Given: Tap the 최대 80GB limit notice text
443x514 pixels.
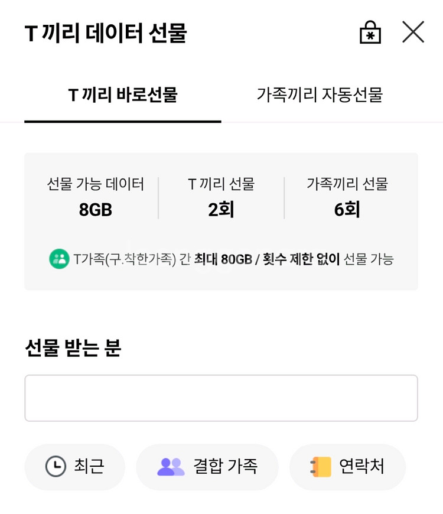Looking at the screenshot, I should point(267,259).
